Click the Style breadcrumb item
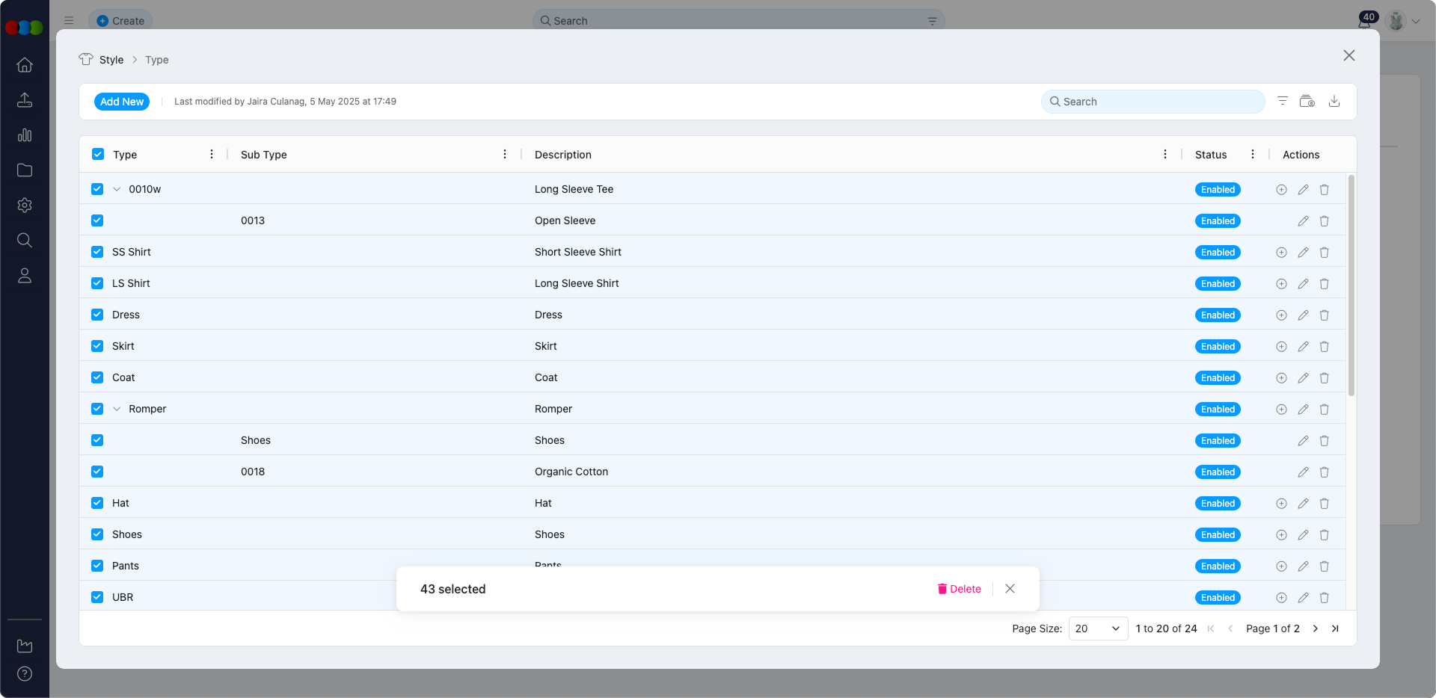The width and height of the screenshot is (1436, 698). point(111,60)
